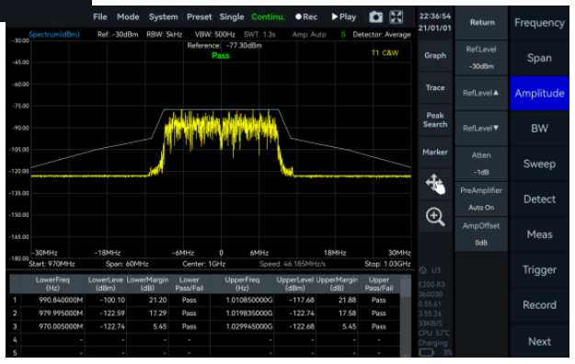Click the LowerMargin (dB) column header
The height and width of the screenshot is (364, 575).
(147, 284)
